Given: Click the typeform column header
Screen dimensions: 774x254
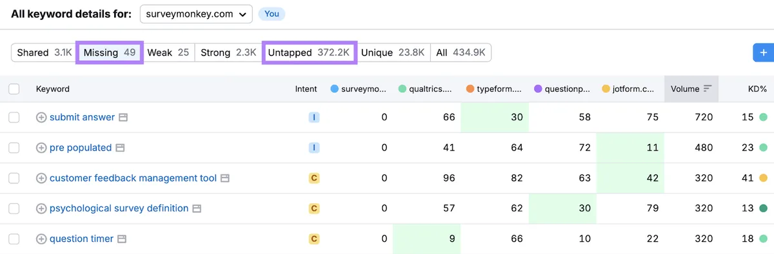Looking at the screenshot, I should (493, 89).
